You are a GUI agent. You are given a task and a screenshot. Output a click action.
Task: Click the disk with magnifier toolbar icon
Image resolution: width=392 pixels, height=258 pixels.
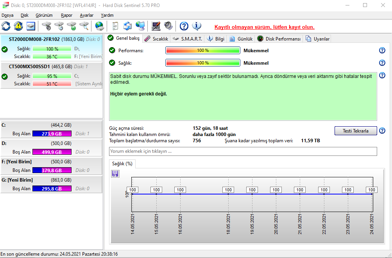(x=84, y=26)
